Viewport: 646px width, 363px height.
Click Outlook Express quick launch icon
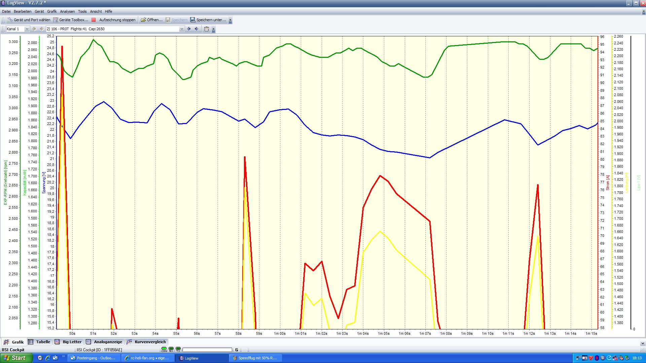56,358
